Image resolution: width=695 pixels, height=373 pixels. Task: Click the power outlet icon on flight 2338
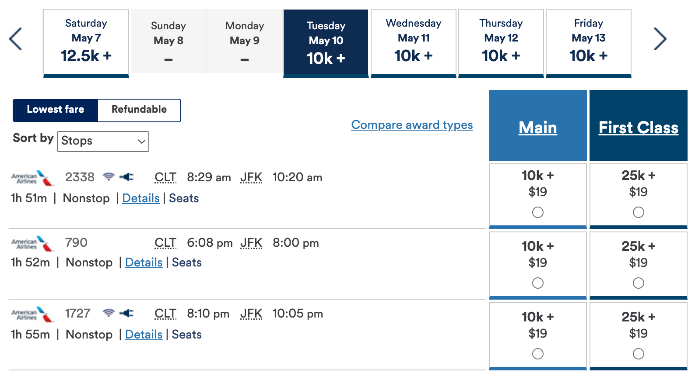(126, 177)
